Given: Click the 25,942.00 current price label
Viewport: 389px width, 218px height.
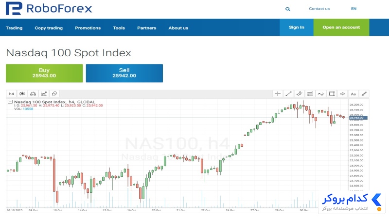Looking at the screenshot, I should point(358,118).
